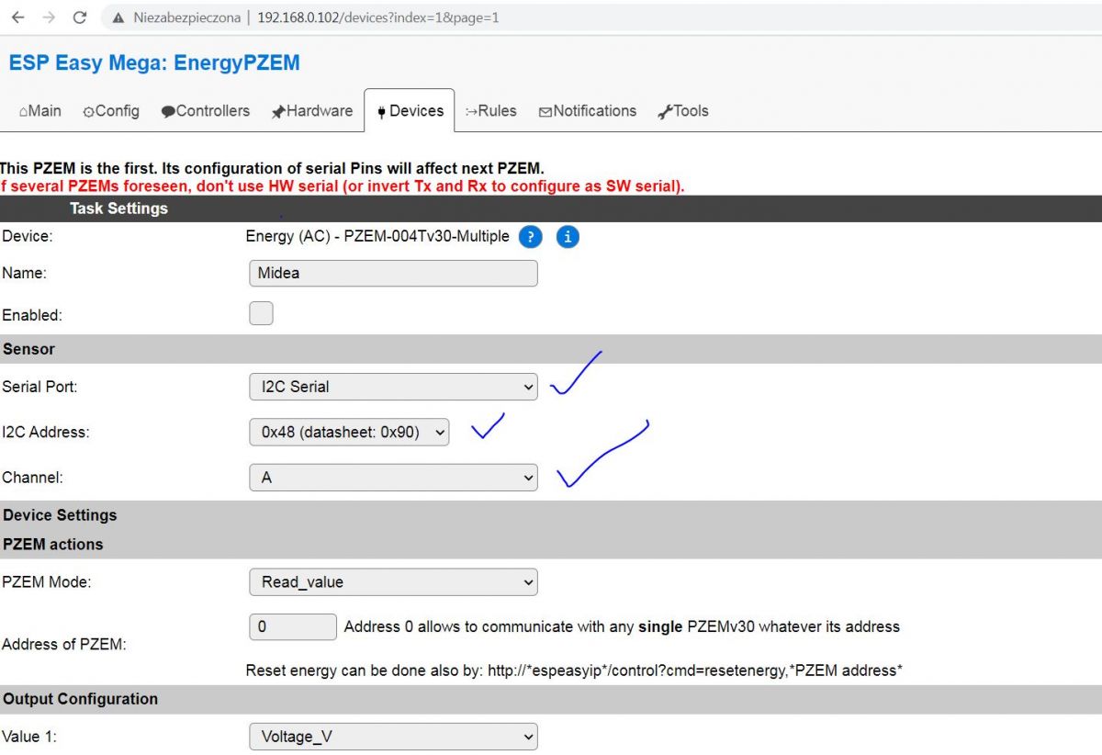Click the PZEM Mode: label
This screenshot has width=1102, height=755.
(47, 581)
